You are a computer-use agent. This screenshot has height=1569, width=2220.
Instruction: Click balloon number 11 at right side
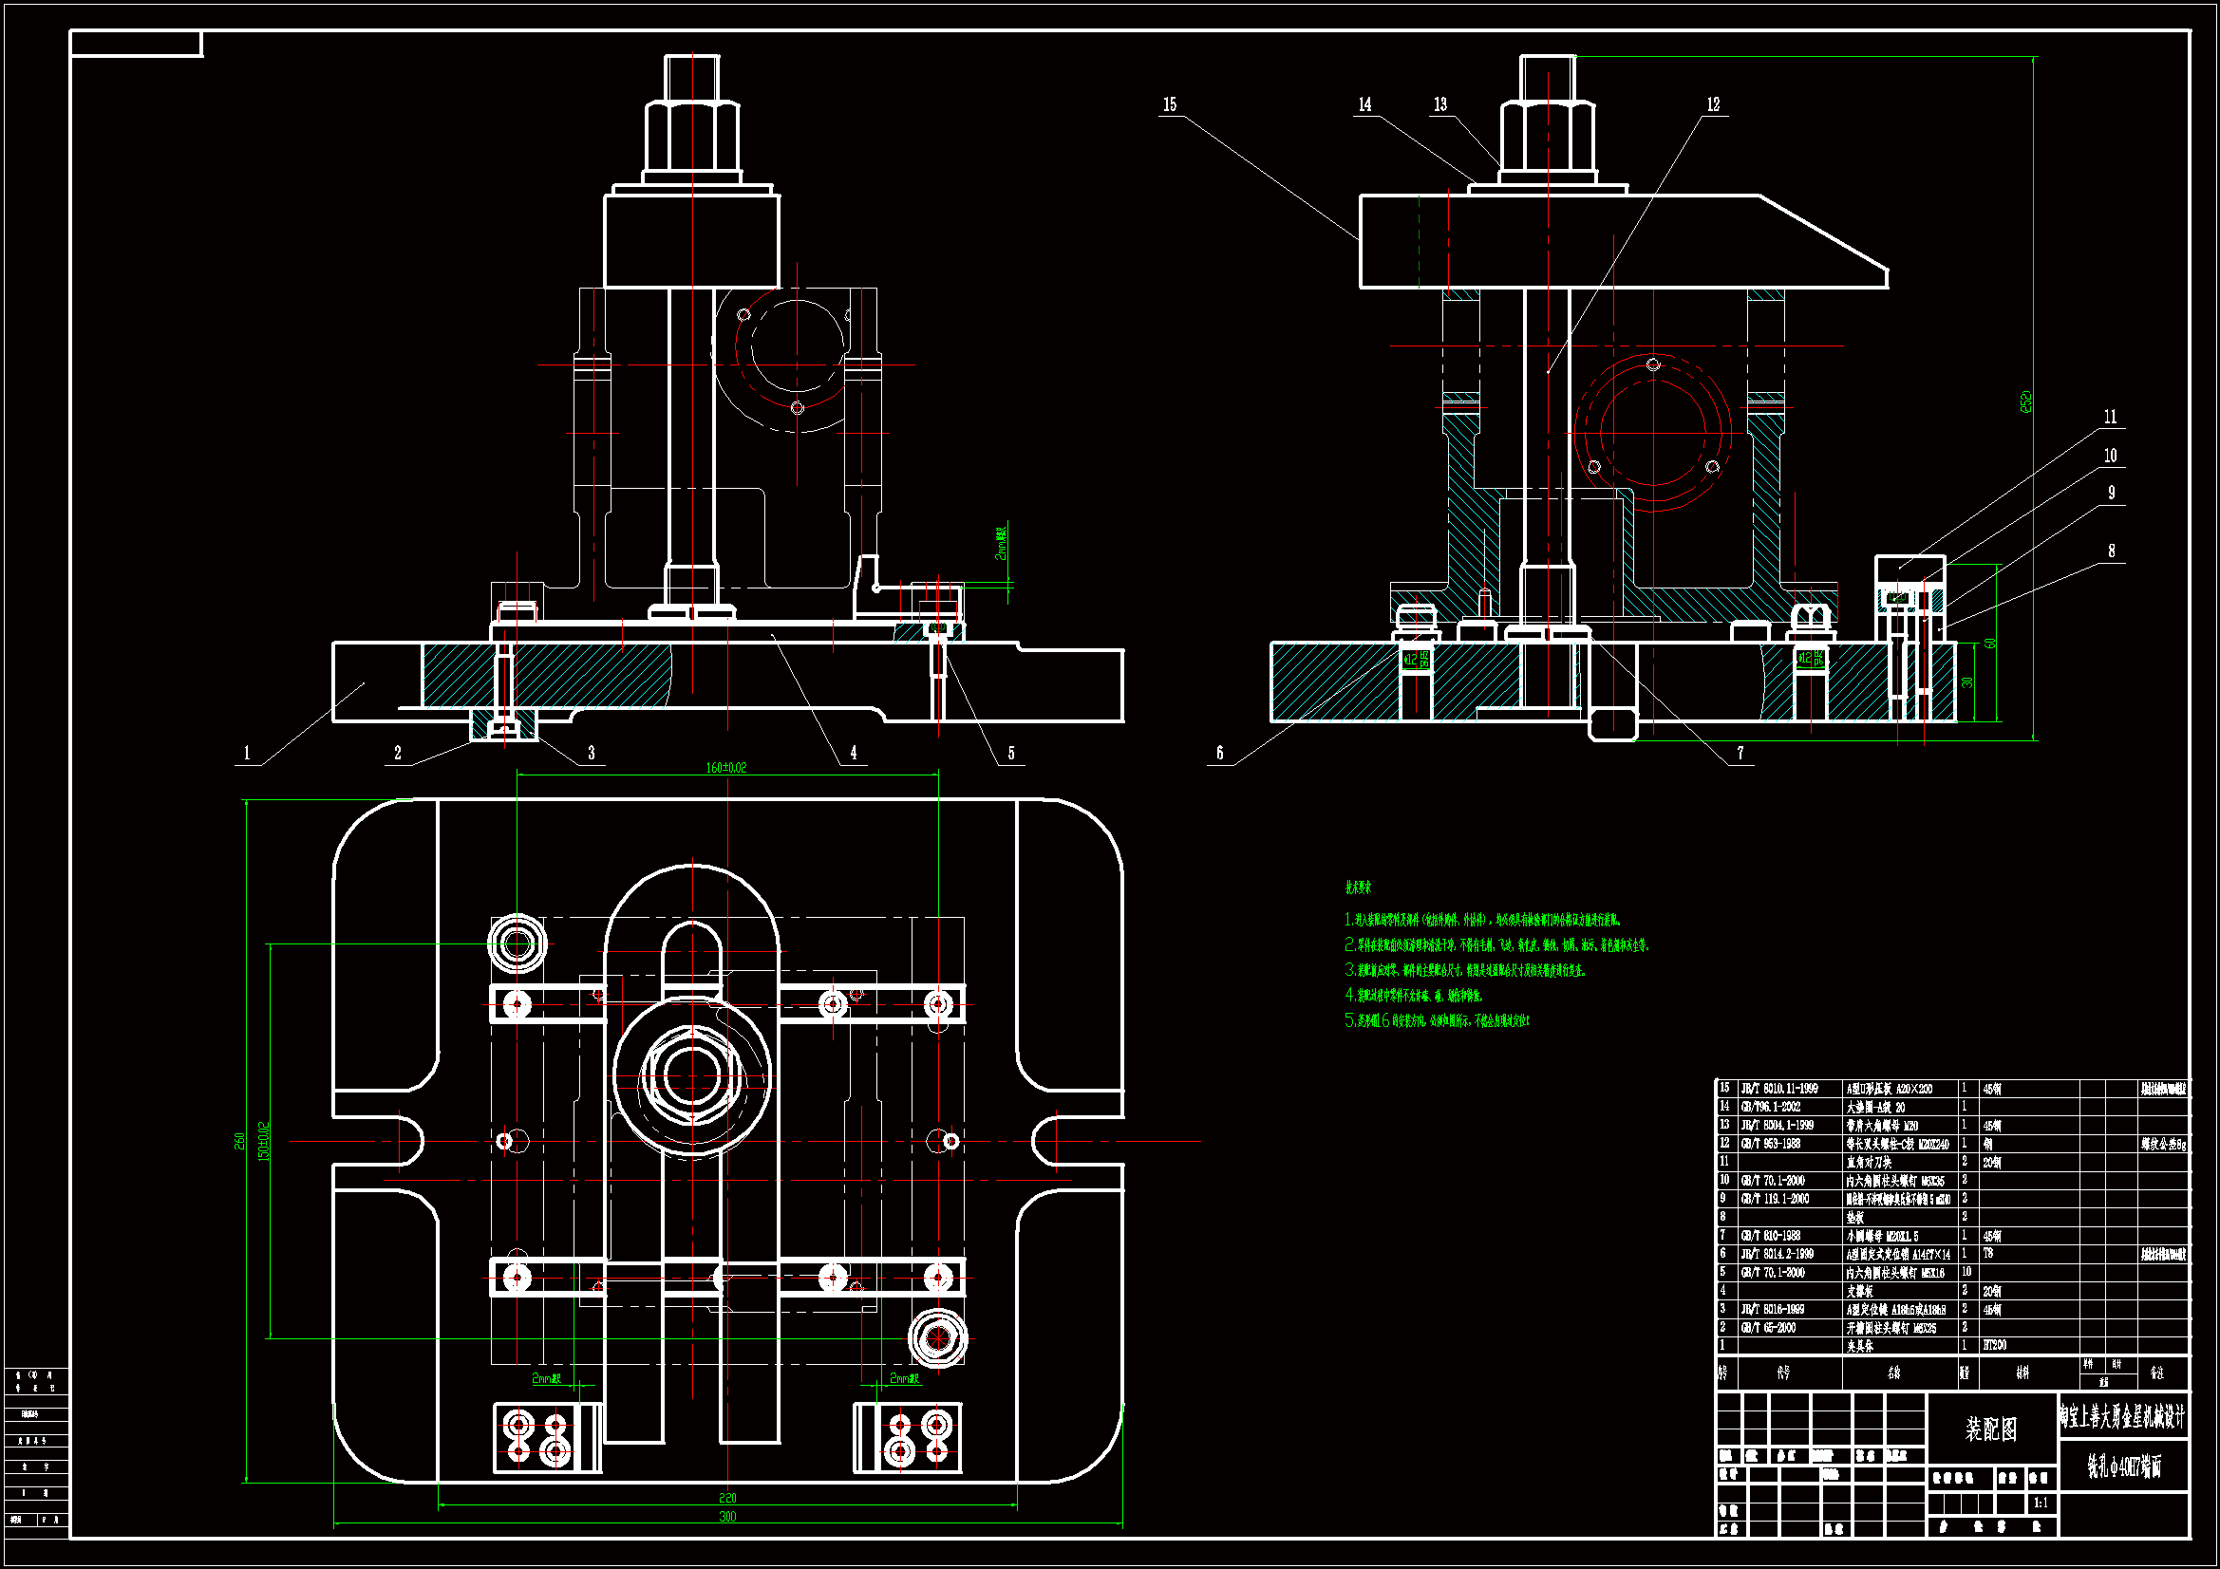coord(2111,418)
